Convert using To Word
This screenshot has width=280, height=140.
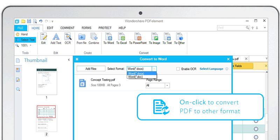click(x=108, y=38)
